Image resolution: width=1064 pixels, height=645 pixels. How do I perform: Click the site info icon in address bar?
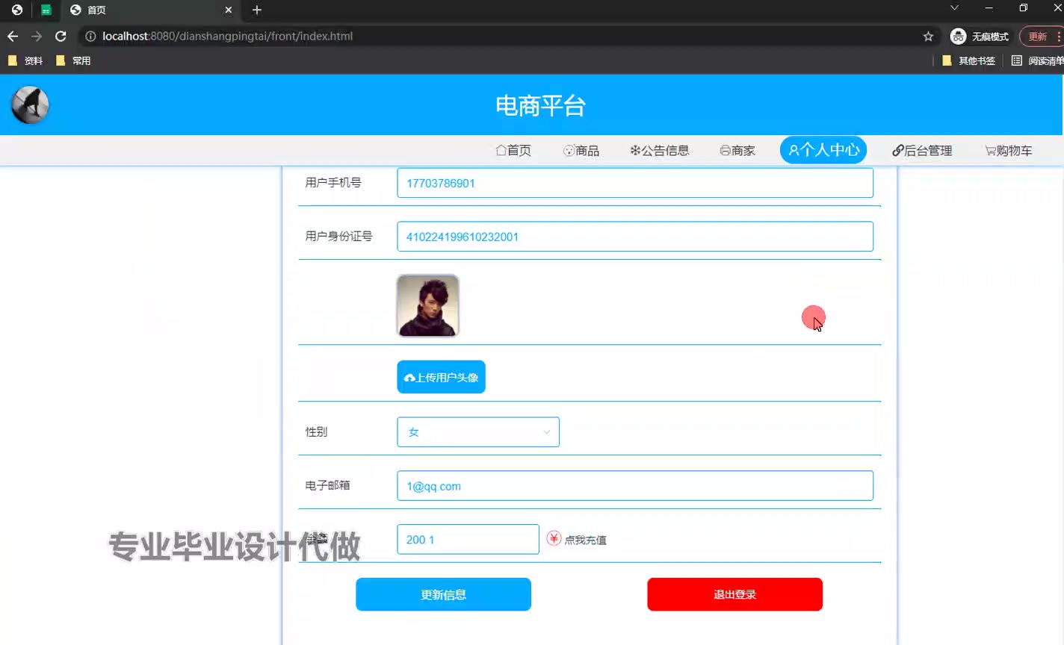point(90,36)
